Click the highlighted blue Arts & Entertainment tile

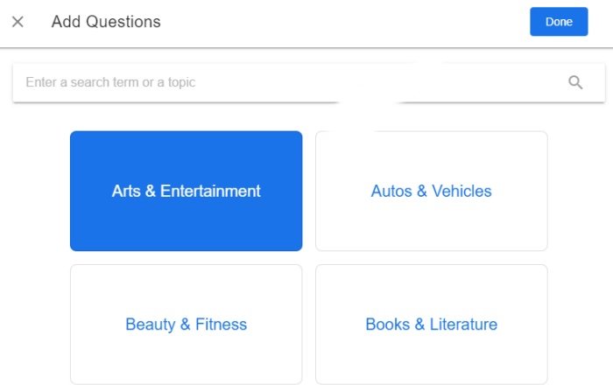[186, 191]
